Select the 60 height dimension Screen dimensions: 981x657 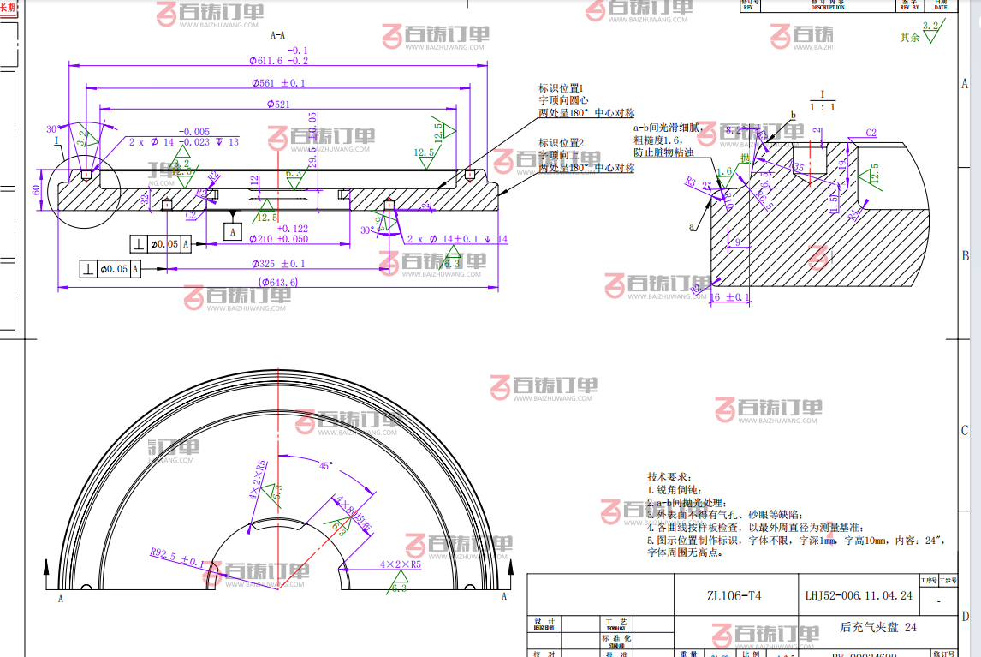(36, 190)
